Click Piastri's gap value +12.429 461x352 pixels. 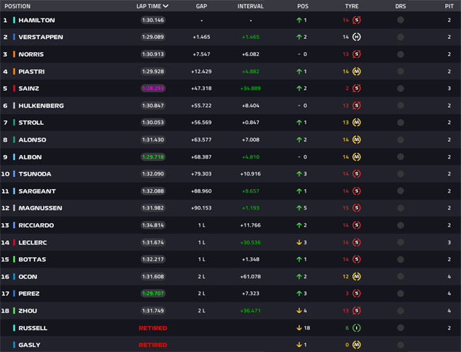[x=201, y=72]
